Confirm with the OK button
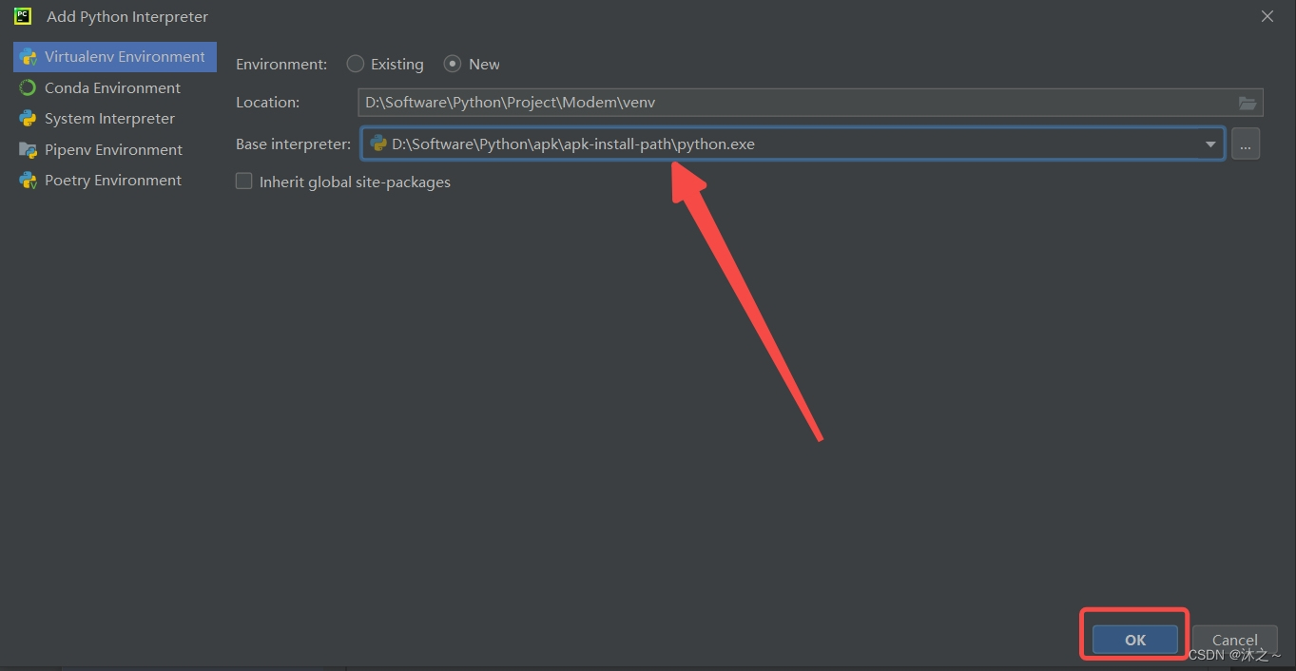The height and width of the screenshot is (671, 1296). click(1135, 640)
